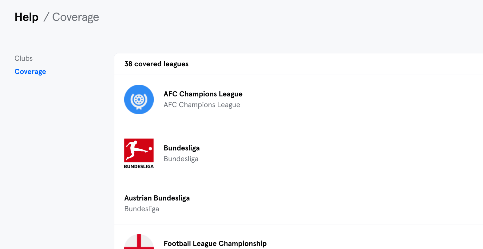483x249 pixels.
Task: Click the red Bundesliga player logo
Action: (139, 150)
